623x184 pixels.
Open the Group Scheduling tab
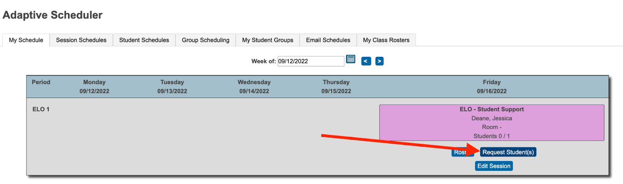206,40
